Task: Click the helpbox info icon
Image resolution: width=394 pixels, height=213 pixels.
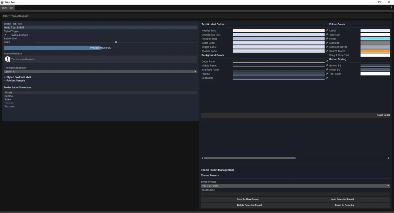Action: pyautogui.click(x=8, y=59)
